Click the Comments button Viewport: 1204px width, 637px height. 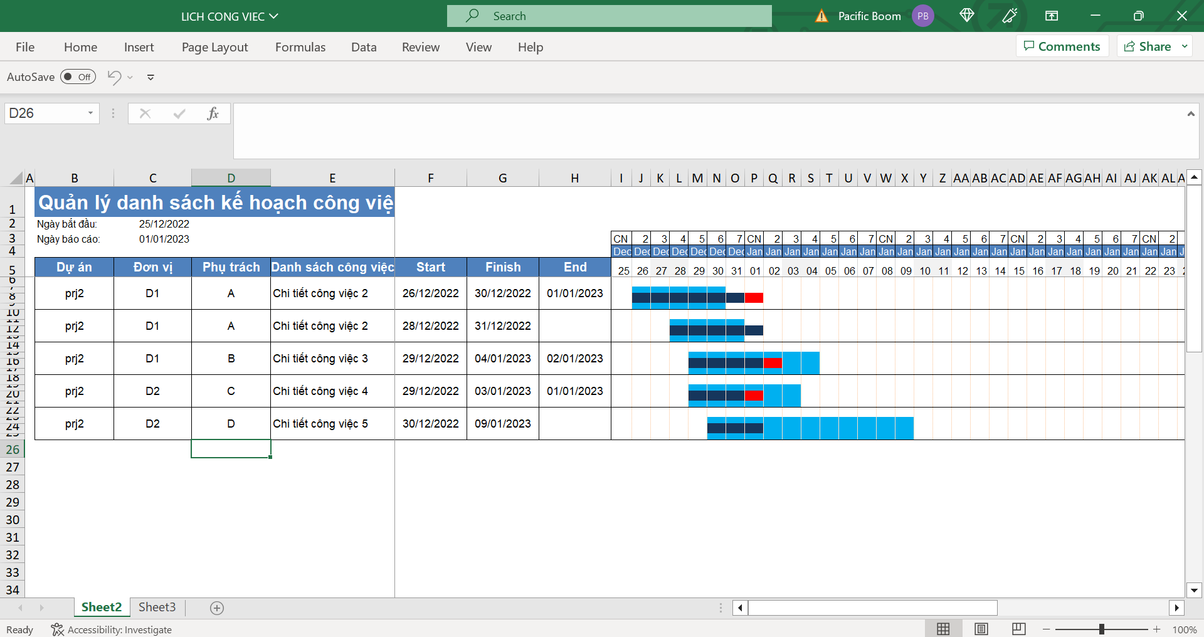[1062, 46]
